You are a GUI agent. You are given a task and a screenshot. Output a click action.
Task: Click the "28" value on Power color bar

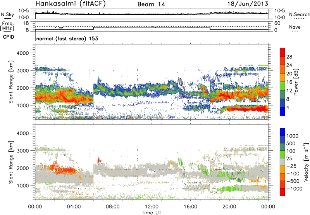click(289, 57)
